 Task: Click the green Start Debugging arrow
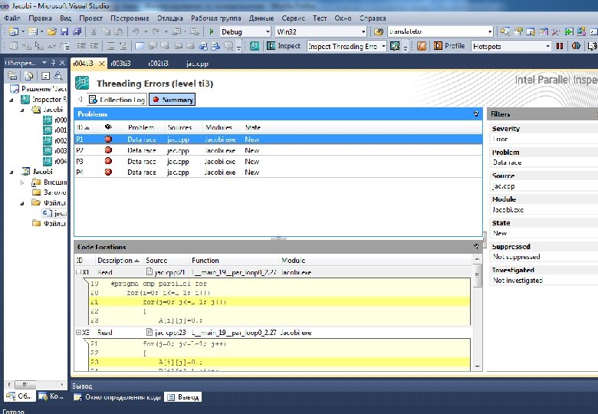pyautogui.click(x=212, y=31)
